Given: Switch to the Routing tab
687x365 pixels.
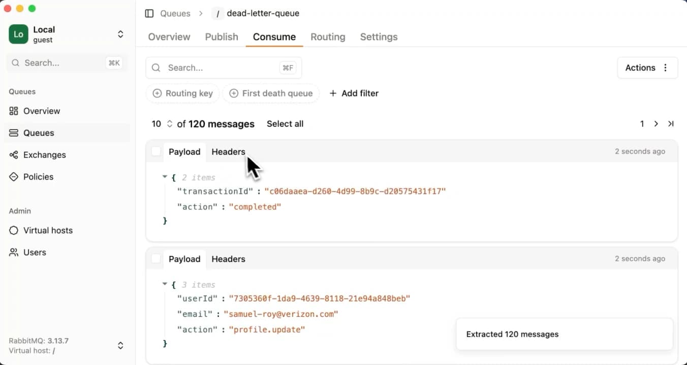Looking at the screenshot, I should [327, 36].
